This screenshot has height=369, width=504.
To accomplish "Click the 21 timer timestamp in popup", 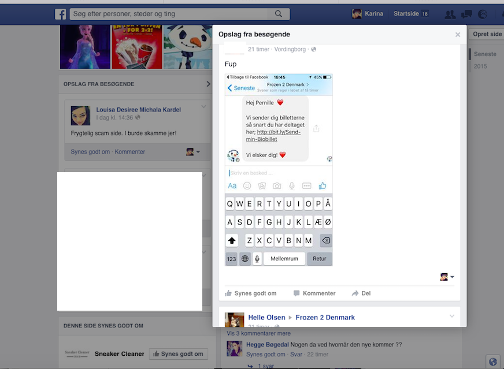I will pos(258,49).
